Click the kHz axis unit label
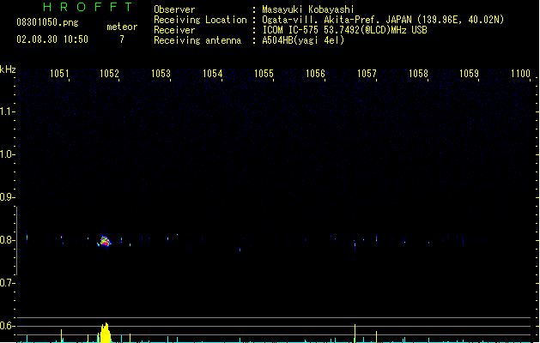Viewport: 540px width, 343px height. point(8,69)
